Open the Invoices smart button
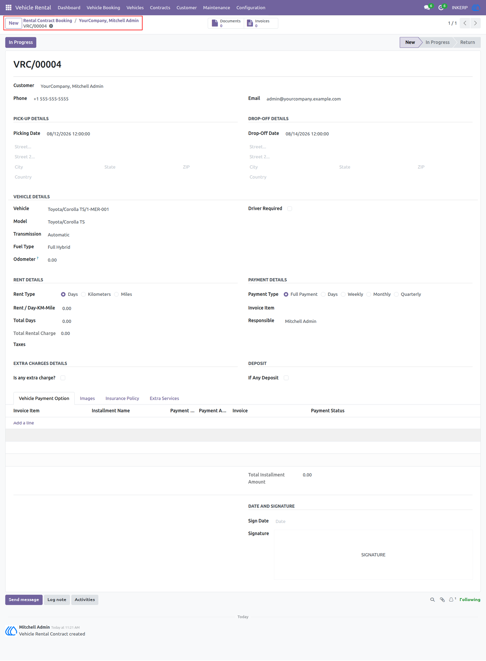 [261, 23]
